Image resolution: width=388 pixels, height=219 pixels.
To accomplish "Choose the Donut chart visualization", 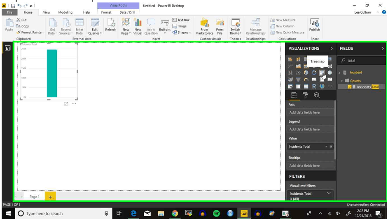I will (314, 73).
